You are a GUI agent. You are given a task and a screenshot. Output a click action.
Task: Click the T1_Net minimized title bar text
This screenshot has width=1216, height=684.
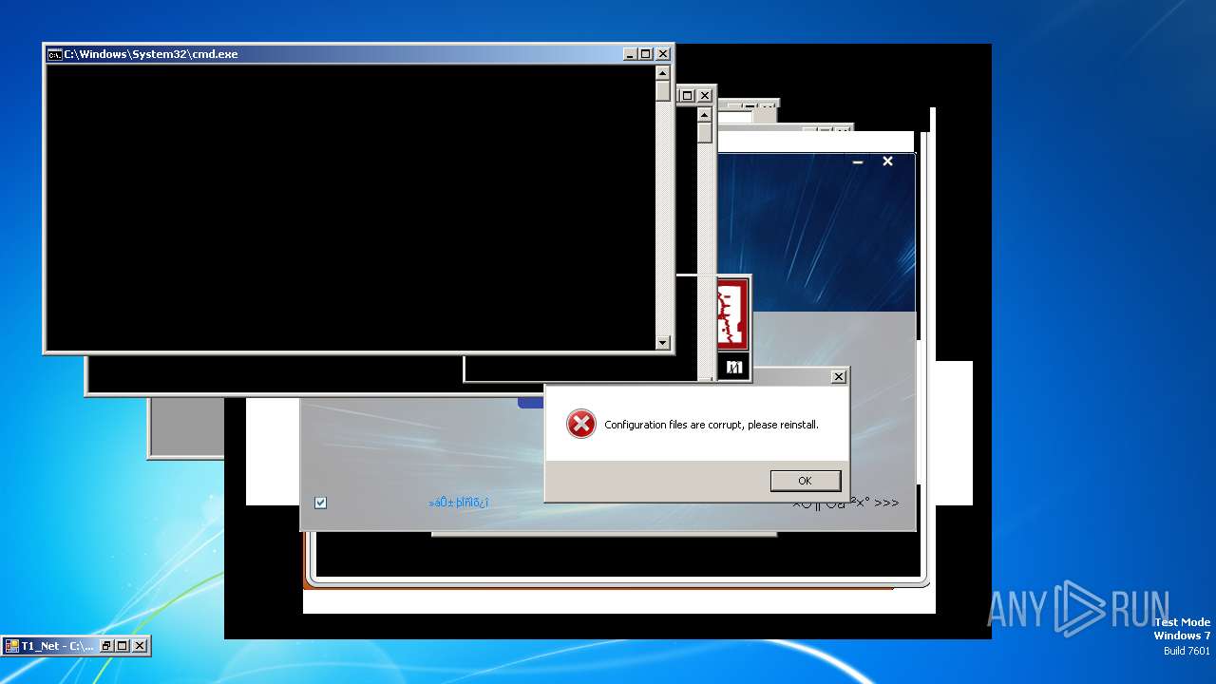point(57,646)
